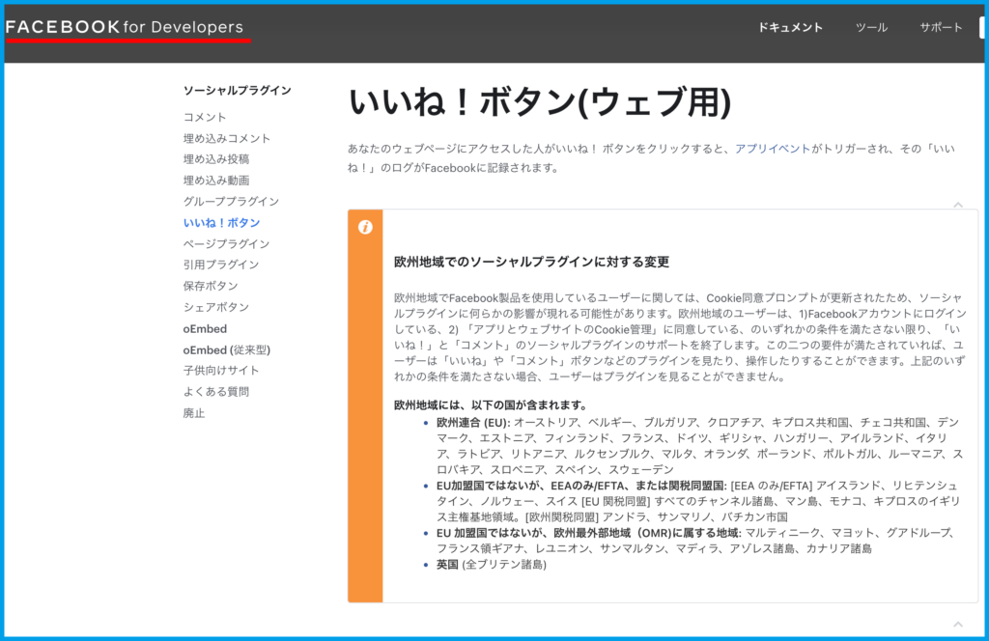Open the ドキュメント menu in header
Viewport: 989px width, 641px height.
click(790, 27)
